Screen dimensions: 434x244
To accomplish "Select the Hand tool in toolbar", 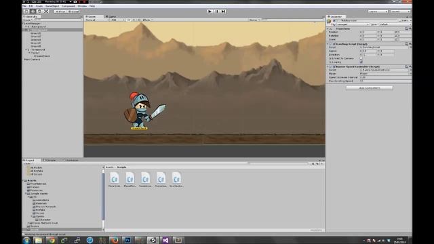I will [x=26, y=12].
